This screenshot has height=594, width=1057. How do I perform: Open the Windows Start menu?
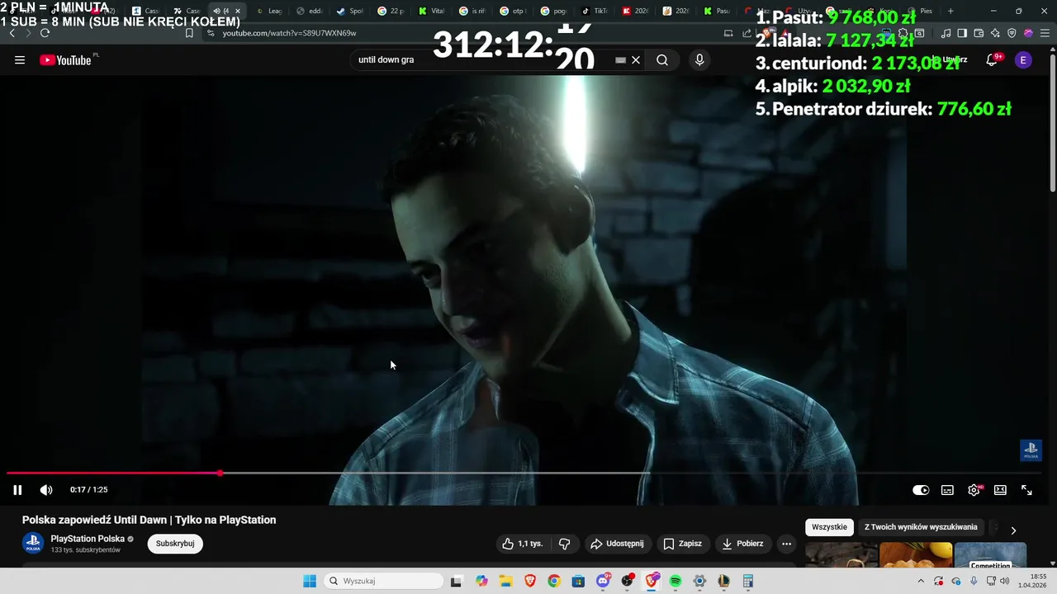pyautogui.click(x=310, y=581)
